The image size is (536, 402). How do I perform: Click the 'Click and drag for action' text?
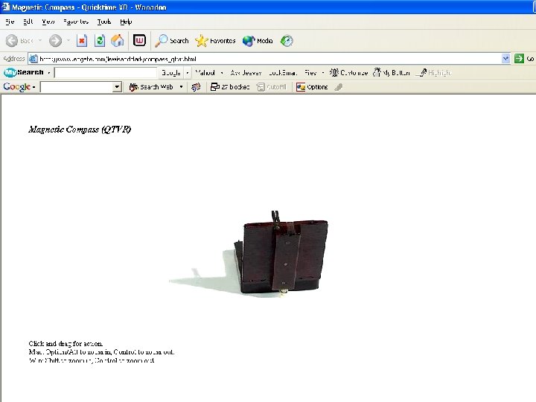point(66,343)
